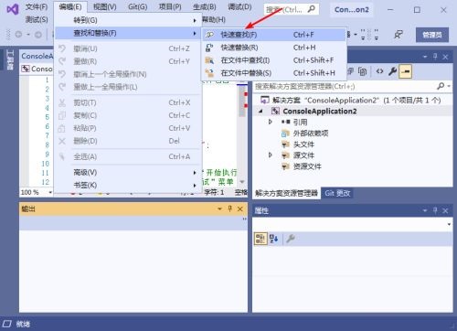This screenshot has height=331, width=457.
Task: Focus the Solution Explorer search field
Action: click(x=345, y=87)
